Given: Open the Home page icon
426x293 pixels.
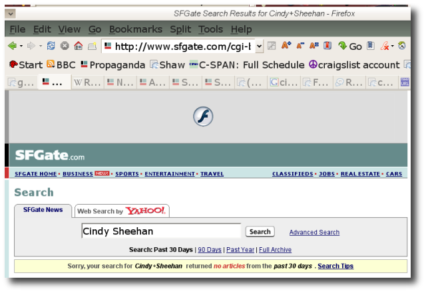Looking at the screenshot, I should pos(78,46).
